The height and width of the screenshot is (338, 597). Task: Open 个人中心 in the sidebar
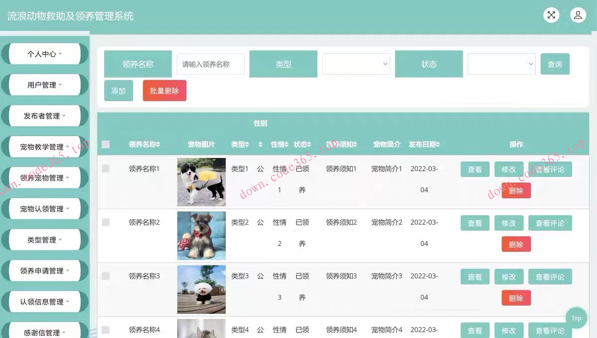click(x=42, y=54)
